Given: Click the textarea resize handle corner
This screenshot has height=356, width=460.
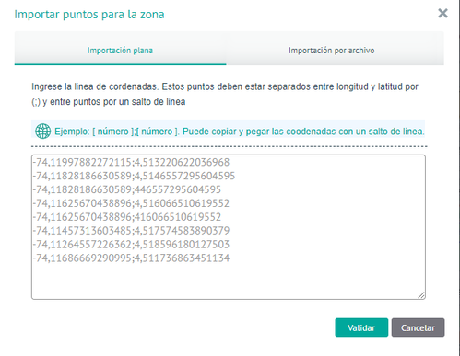Looking at the screenshot, I should click(x=421, y=295).
